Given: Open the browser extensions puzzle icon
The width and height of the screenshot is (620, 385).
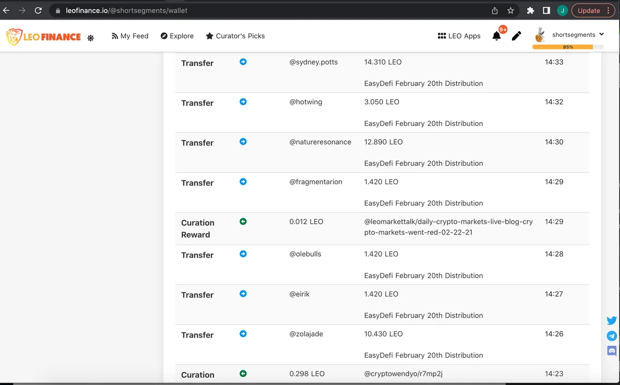Looking at the screenshot, I should coord(530,10).
